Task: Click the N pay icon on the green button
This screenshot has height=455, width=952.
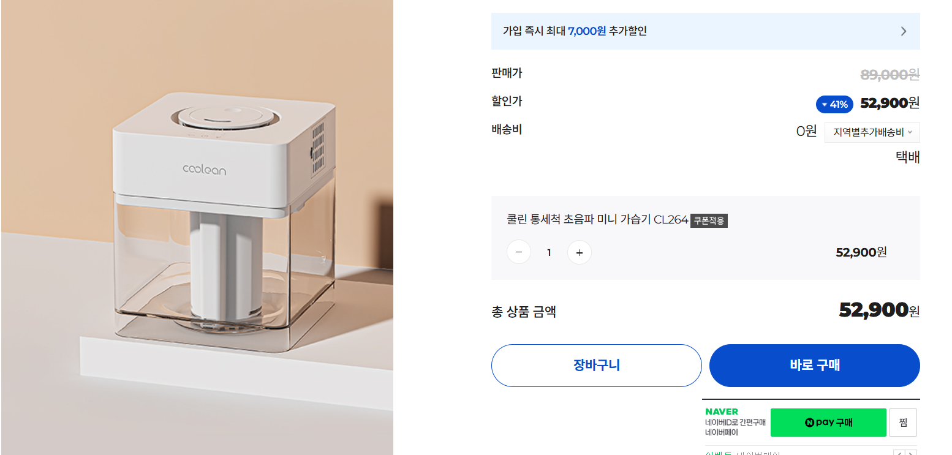Action: pyautogui.click(x=810, y=422)
